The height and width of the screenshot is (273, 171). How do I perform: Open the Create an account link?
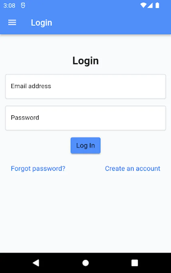point(132,169)
